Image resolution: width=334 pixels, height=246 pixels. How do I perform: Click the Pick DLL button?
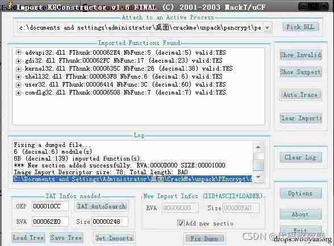click(x=300, y=27)
